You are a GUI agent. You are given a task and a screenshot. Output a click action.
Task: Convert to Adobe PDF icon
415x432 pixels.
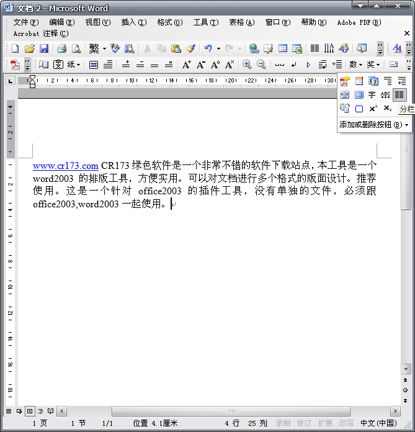click(x=15, y=65)
